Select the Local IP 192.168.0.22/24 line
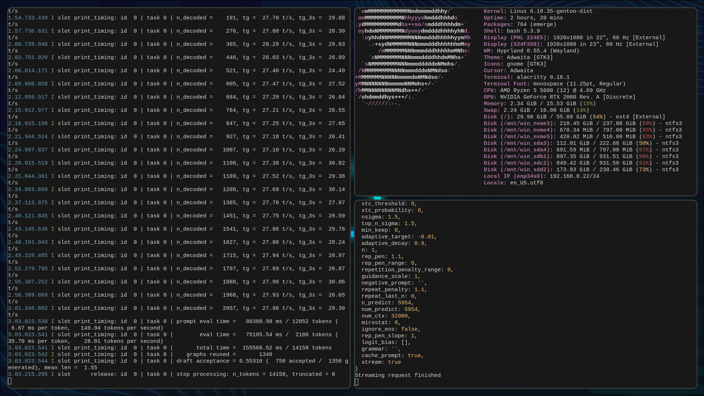The height and width of the screenshot is (396, 704). click(541, 176)
